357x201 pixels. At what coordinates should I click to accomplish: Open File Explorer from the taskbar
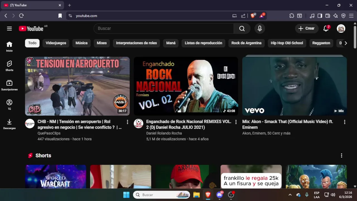pyautogui.click(x=196, y=195)
